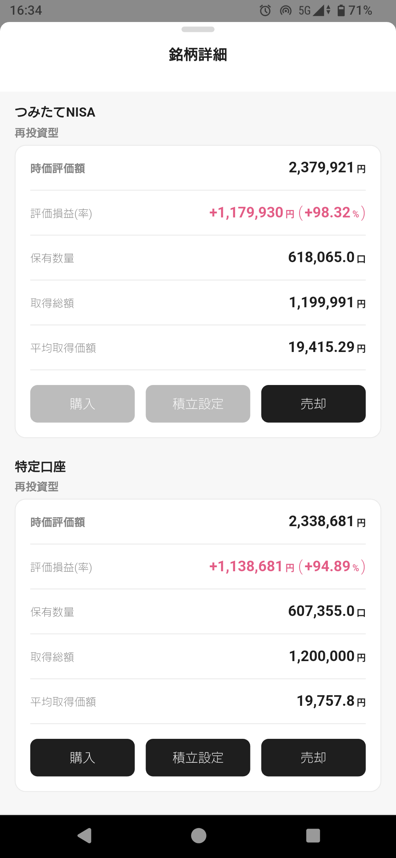
Task: Tap greyed 購入 button in つみたてNISA card
Action: pos(82,404)
